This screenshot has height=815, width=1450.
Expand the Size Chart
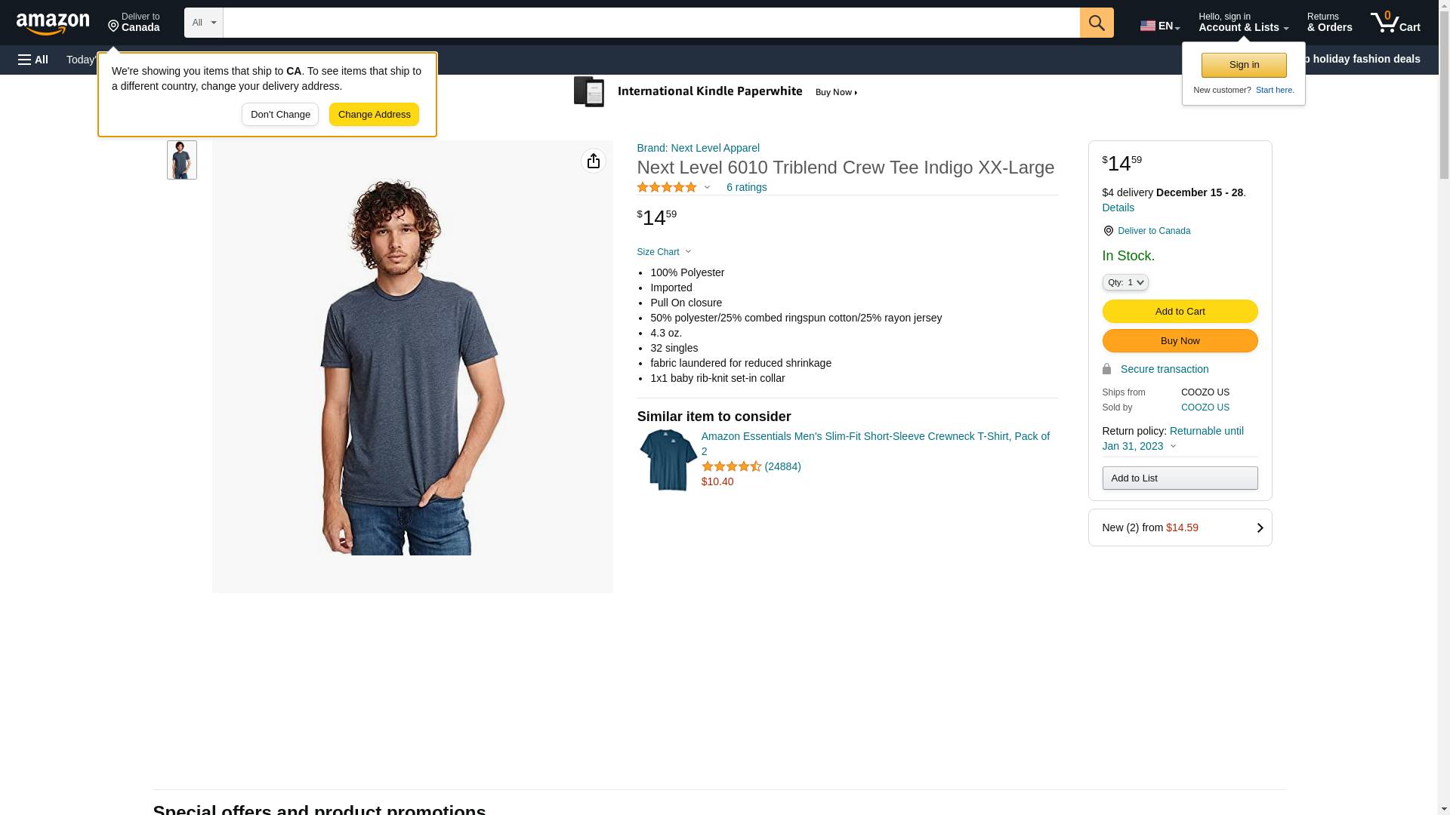click(x=664, y=252)
